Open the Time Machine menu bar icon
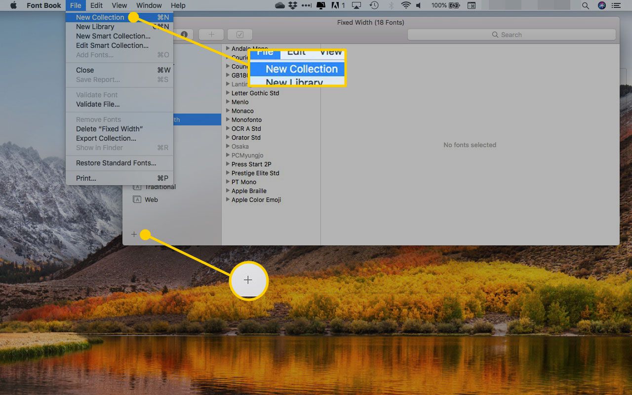632x395 pixels. 374,5
